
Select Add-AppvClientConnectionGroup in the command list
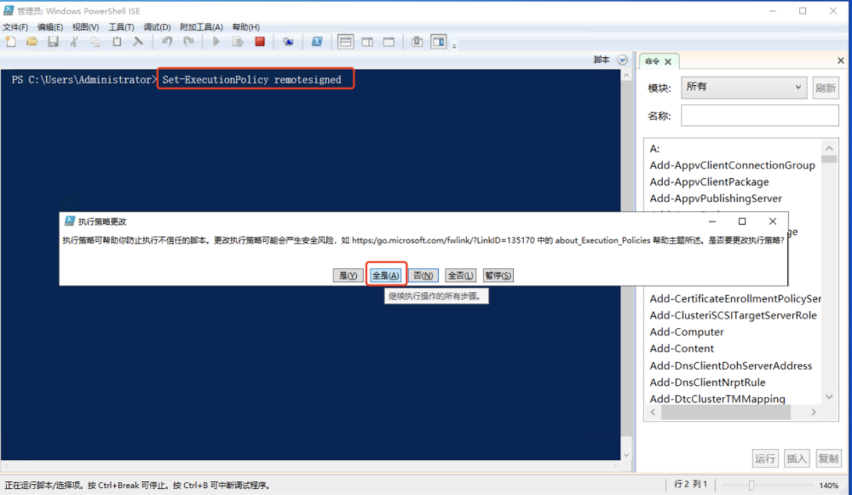tap(732, 165)
